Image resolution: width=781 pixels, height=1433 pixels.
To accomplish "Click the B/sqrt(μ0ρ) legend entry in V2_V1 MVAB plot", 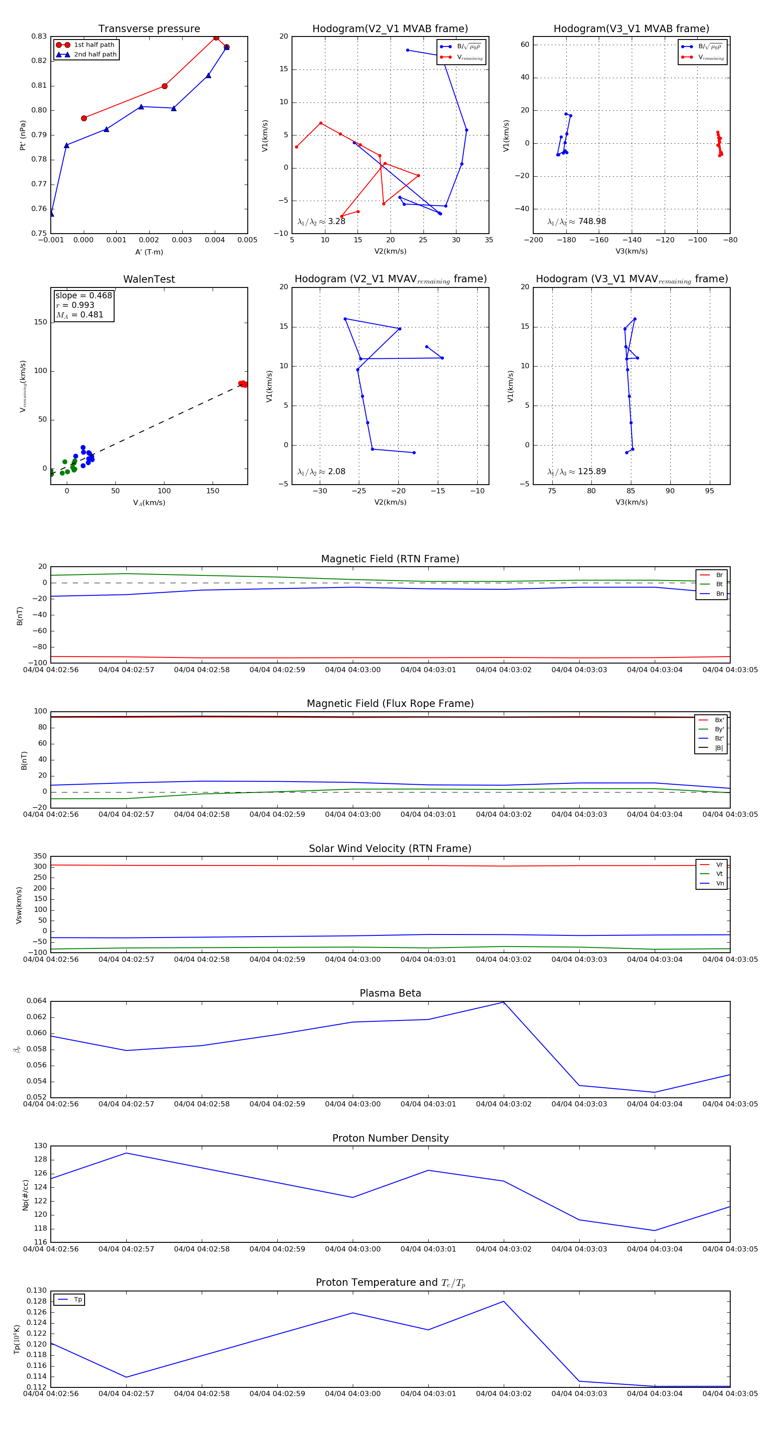I will 461,47.
